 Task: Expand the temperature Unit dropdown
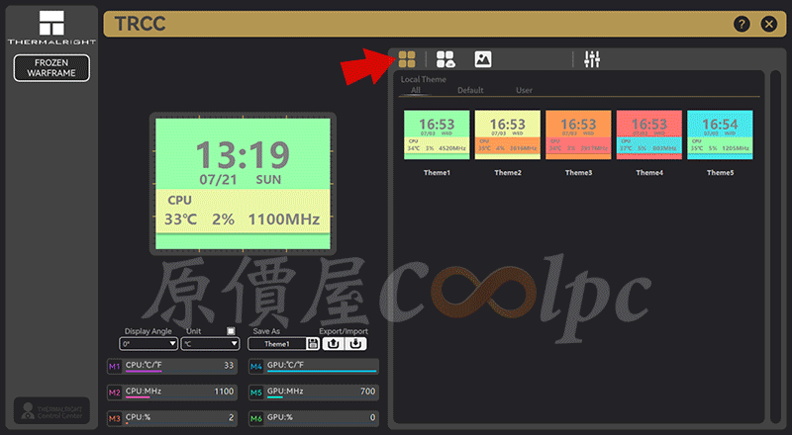click(210, 344)
